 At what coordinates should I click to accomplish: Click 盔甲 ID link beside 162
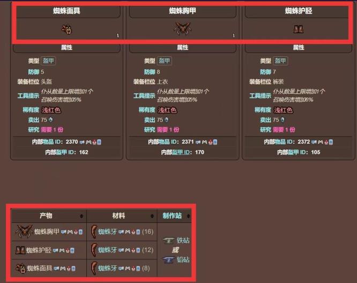tap(66, 152)
